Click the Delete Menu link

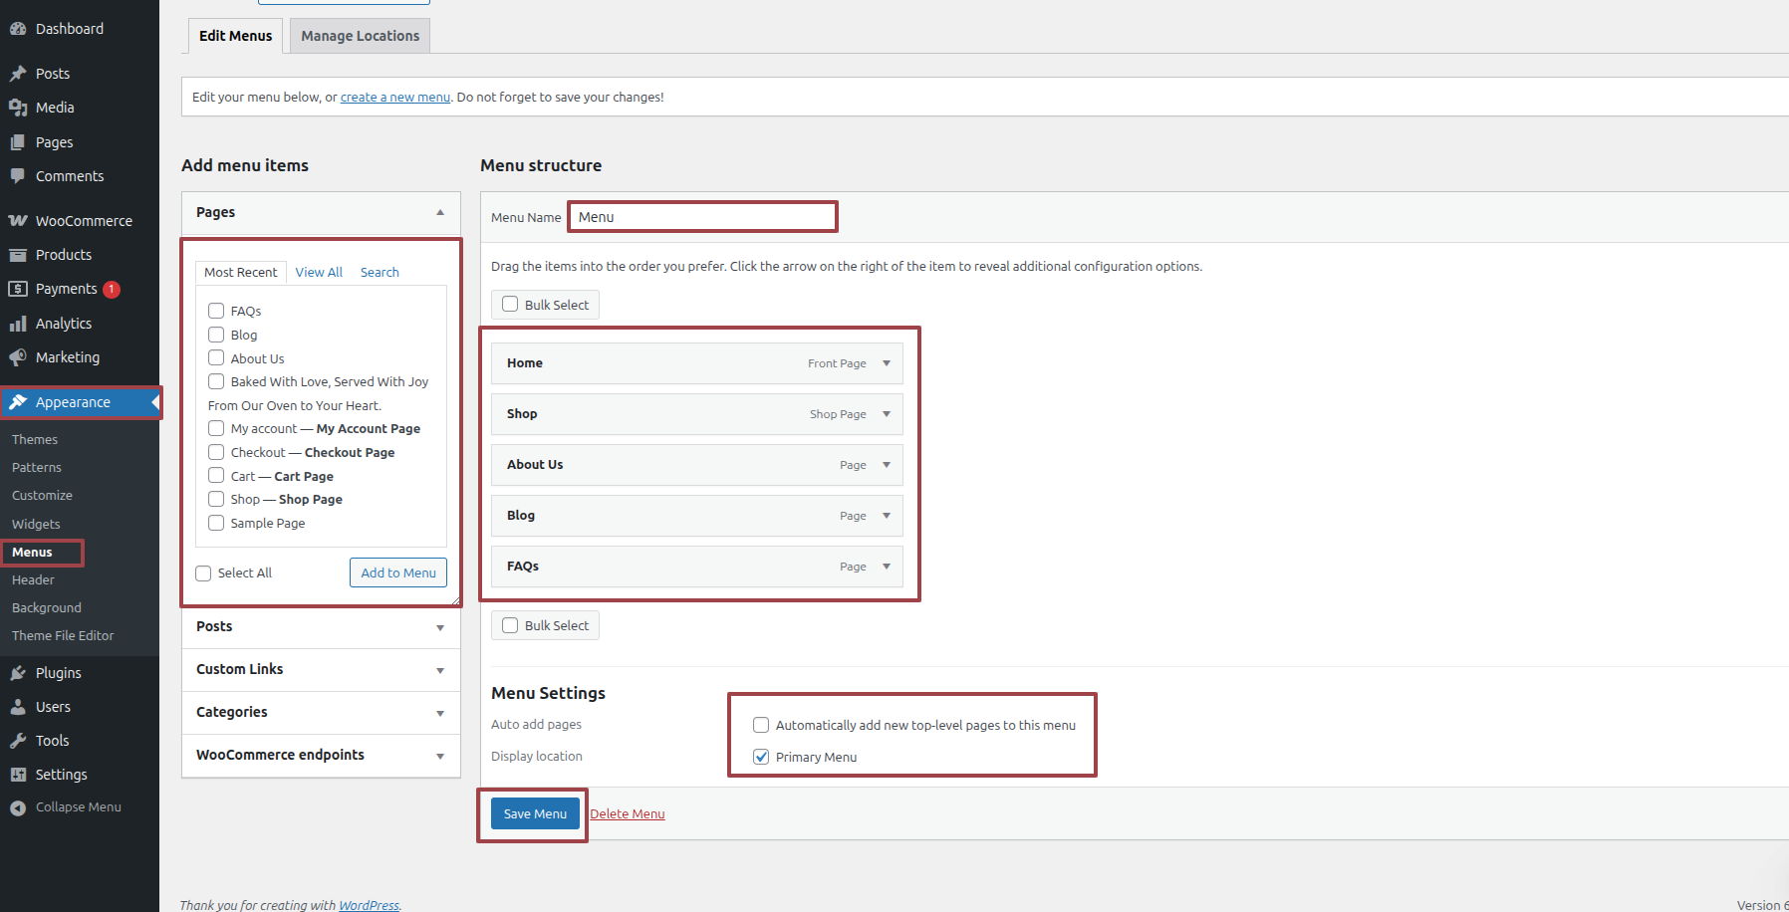[628, 814]
